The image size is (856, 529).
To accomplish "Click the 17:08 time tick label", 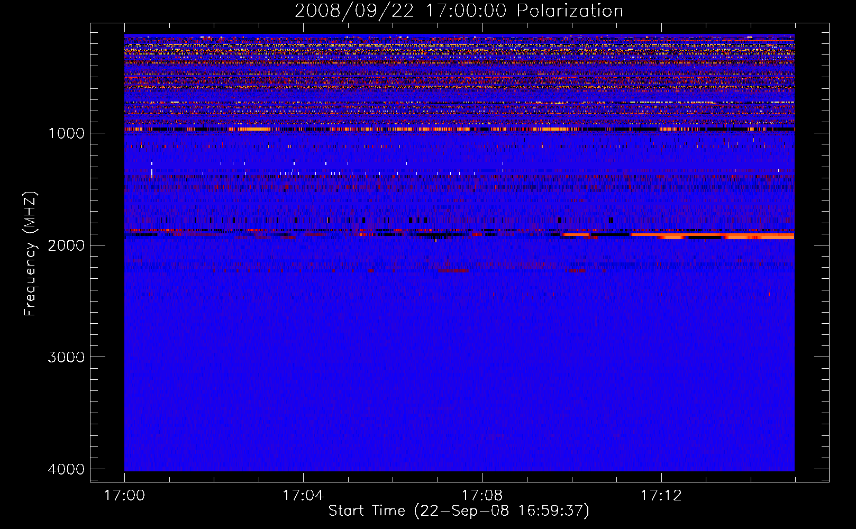I will 482,495.
